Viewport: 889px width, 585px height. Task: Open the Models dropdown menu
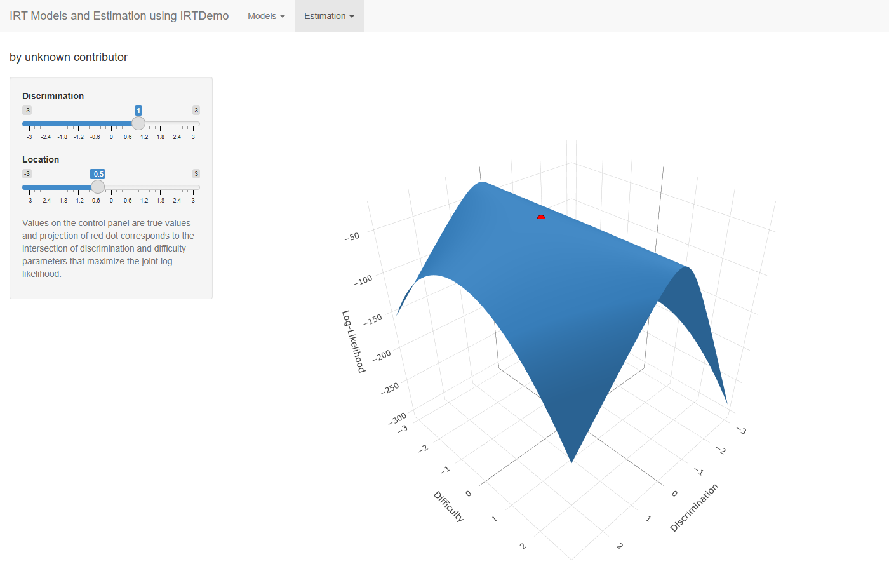pos(266,16)
